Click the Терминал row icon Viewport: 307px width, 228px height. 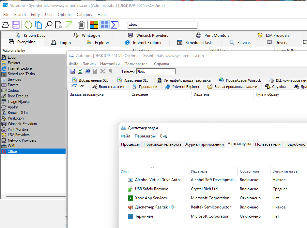pyautogui.click(x=130, y=216)
